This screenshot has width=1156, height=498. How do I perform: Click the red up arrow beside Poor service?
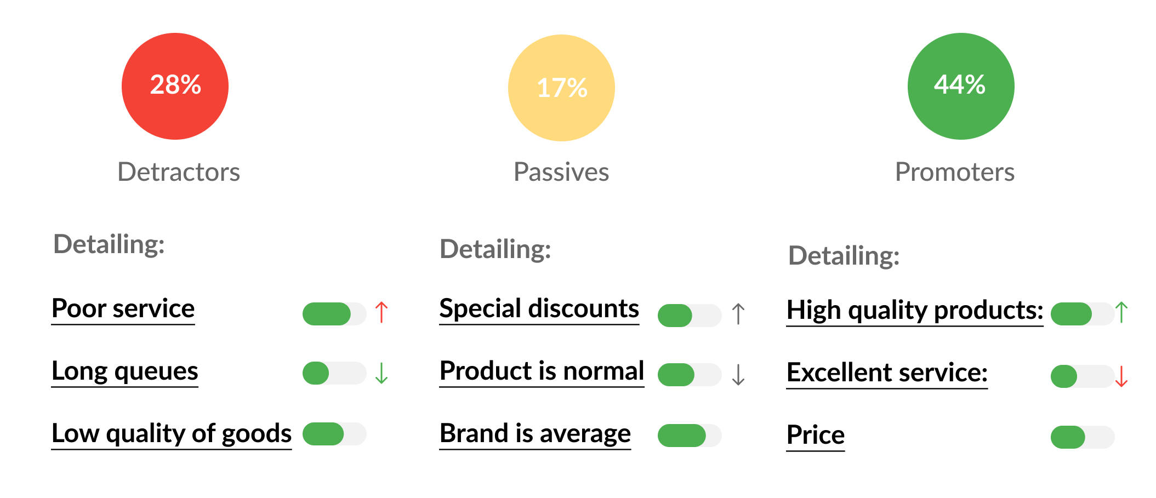381,313
